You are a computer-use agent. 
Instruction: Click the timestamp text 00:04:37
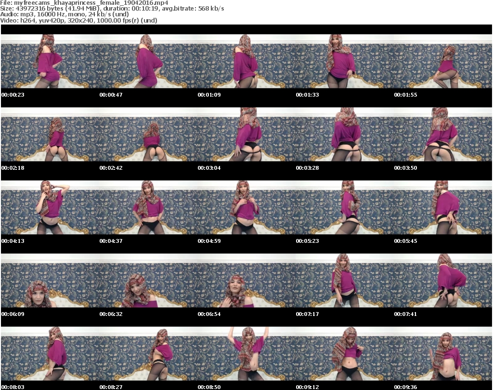[111, 241]
